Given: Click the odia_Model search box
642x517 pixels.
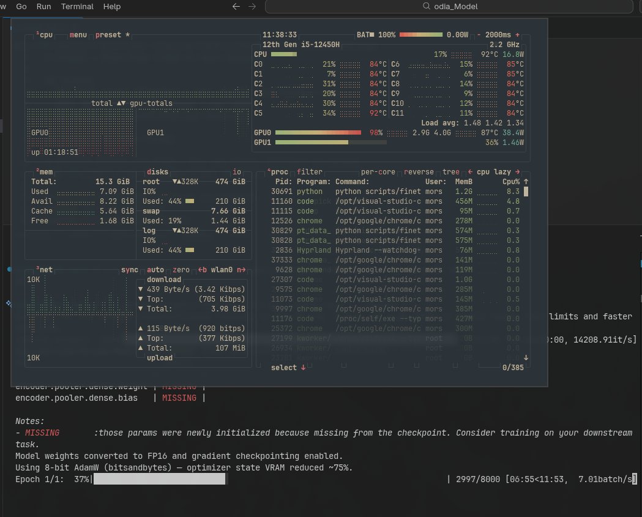Looking at the screenshot, I should (449, 7).
